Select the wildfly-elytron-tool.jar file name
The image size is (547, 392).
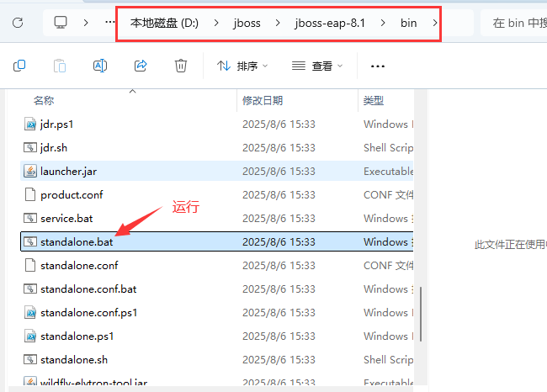click(x=93, y=382)
